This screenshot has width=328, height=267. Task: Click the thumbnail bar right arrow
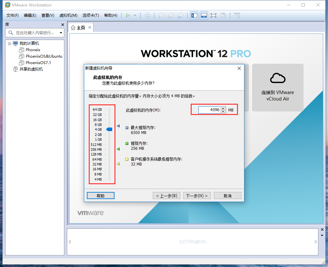click(316, 242)
